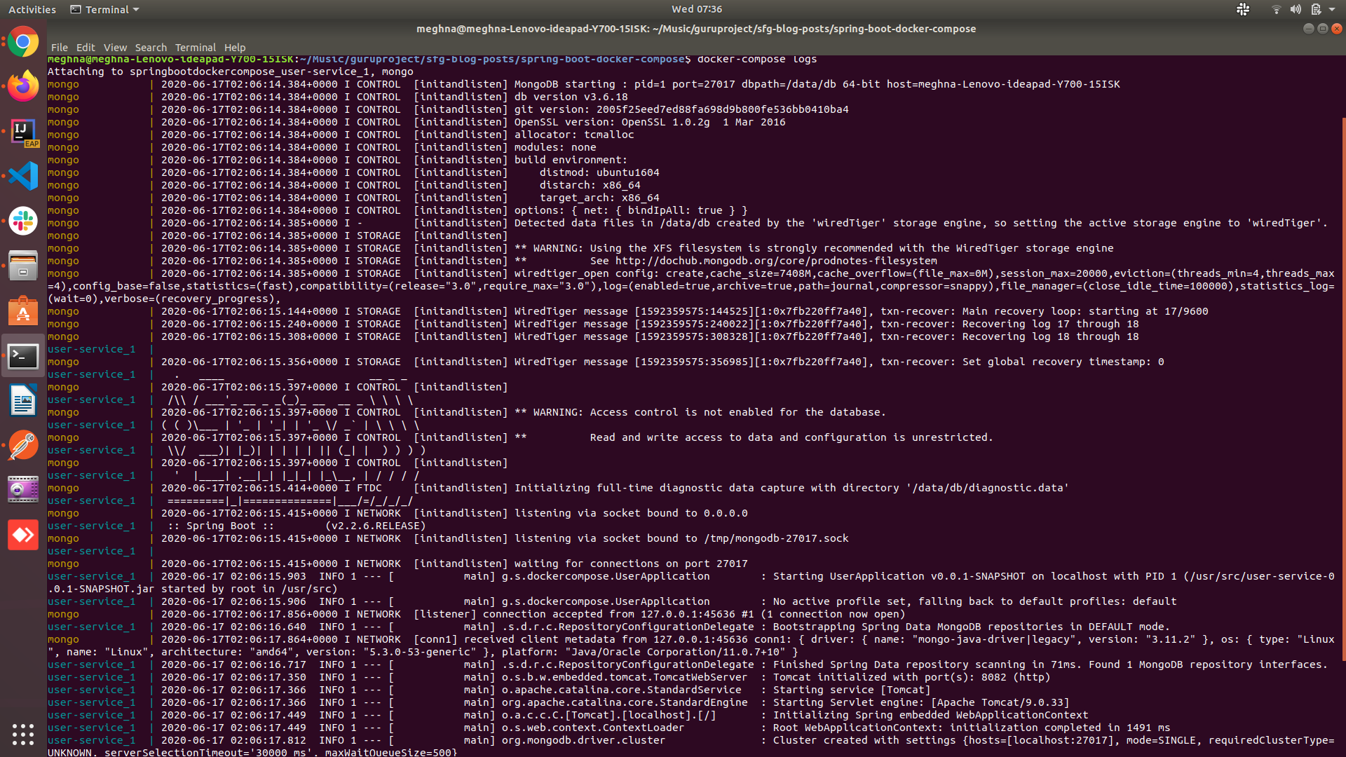Viewport: 1346px width, 757px height.
Task: Open the battery status indicator
Action: click(x=1316, y=9)
